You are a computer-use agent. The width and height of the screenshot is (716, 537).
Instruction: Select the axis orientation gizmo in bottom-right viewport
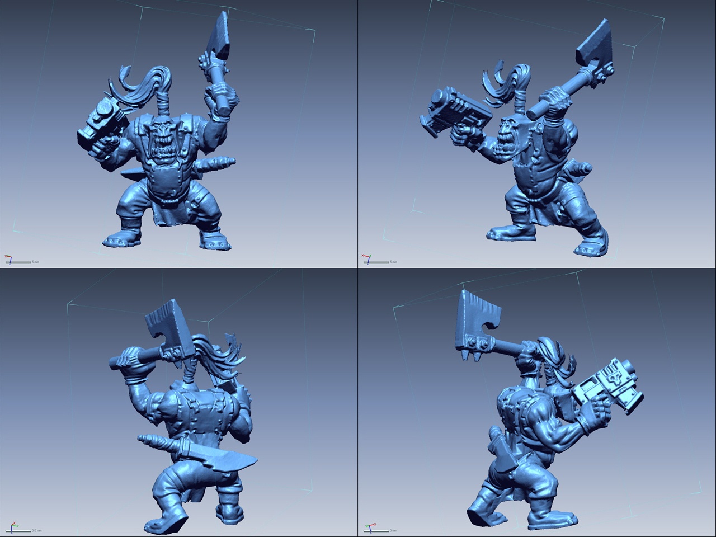[370, 525]
